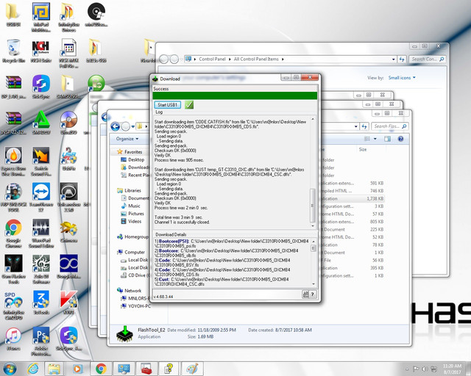The image size is (471, 376).
Task: Open the SMADAV green triangle shortcut
Action: tap(41, 123)
